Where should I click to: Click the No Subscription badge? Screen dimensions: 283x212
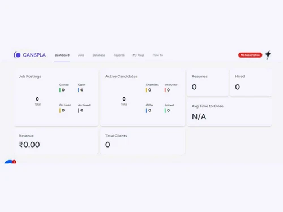[250, 55]
